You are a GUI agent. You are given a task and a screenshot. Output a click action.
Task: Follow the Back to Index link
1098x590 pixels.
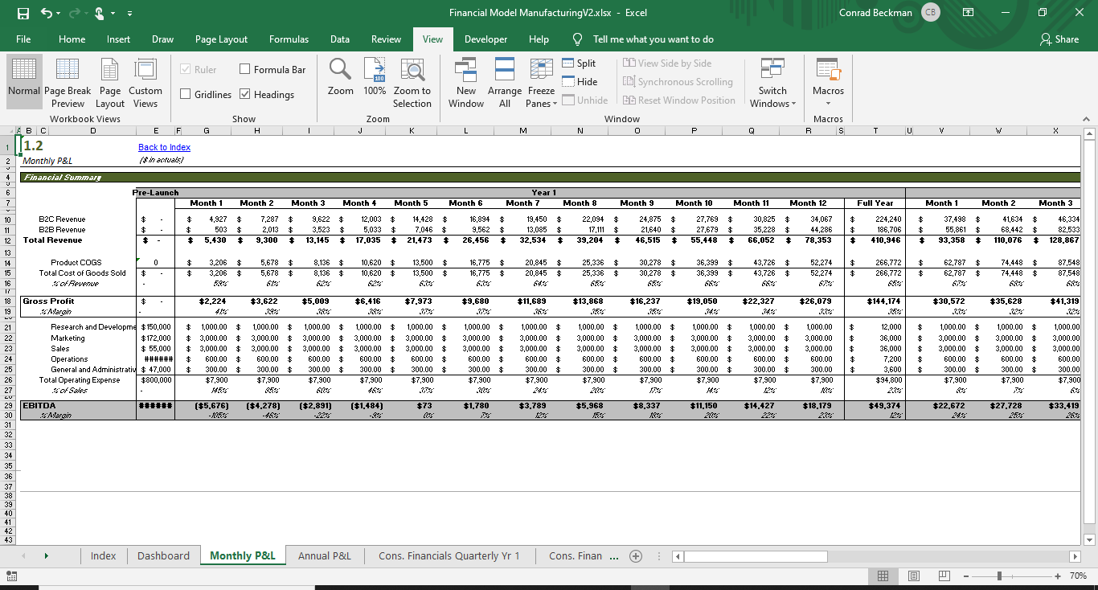164,147
